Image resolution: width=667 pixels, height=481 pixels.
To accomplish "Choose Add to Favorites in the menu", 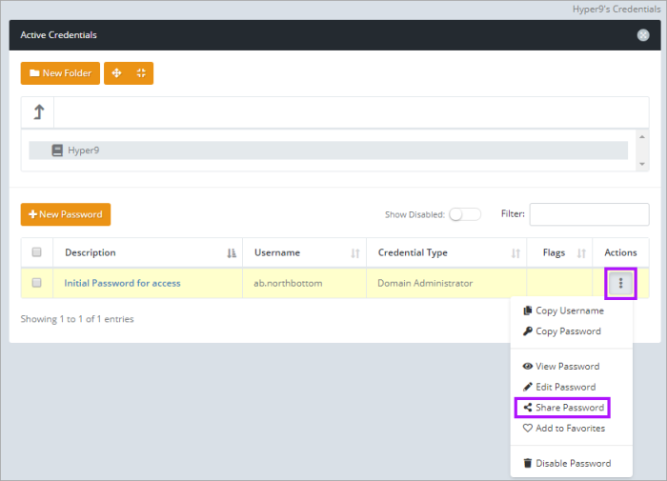I will coord(564,429).
